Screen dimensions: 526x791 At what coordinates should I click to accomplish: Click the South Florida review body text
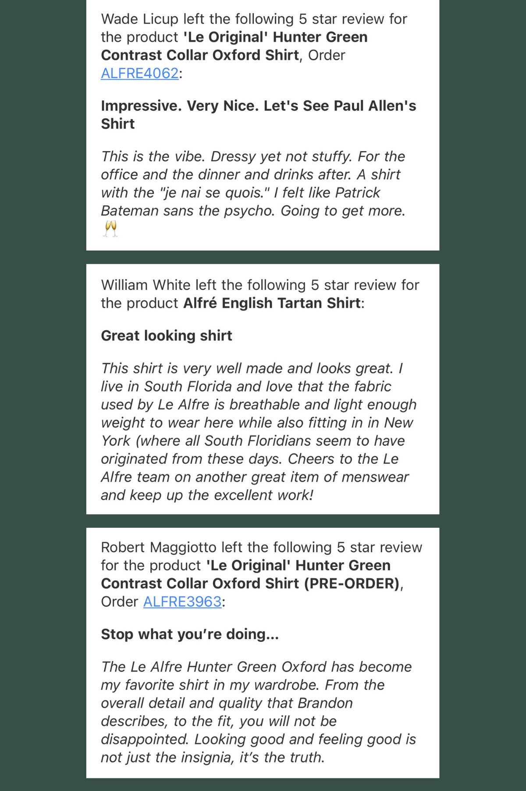(259, 432)
